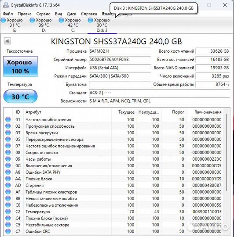This screenshot has width=234, height=237.
Task: Click status orb for Ошибки SATA PHY row
Action: pyautogui.click(x=8, y=172)
